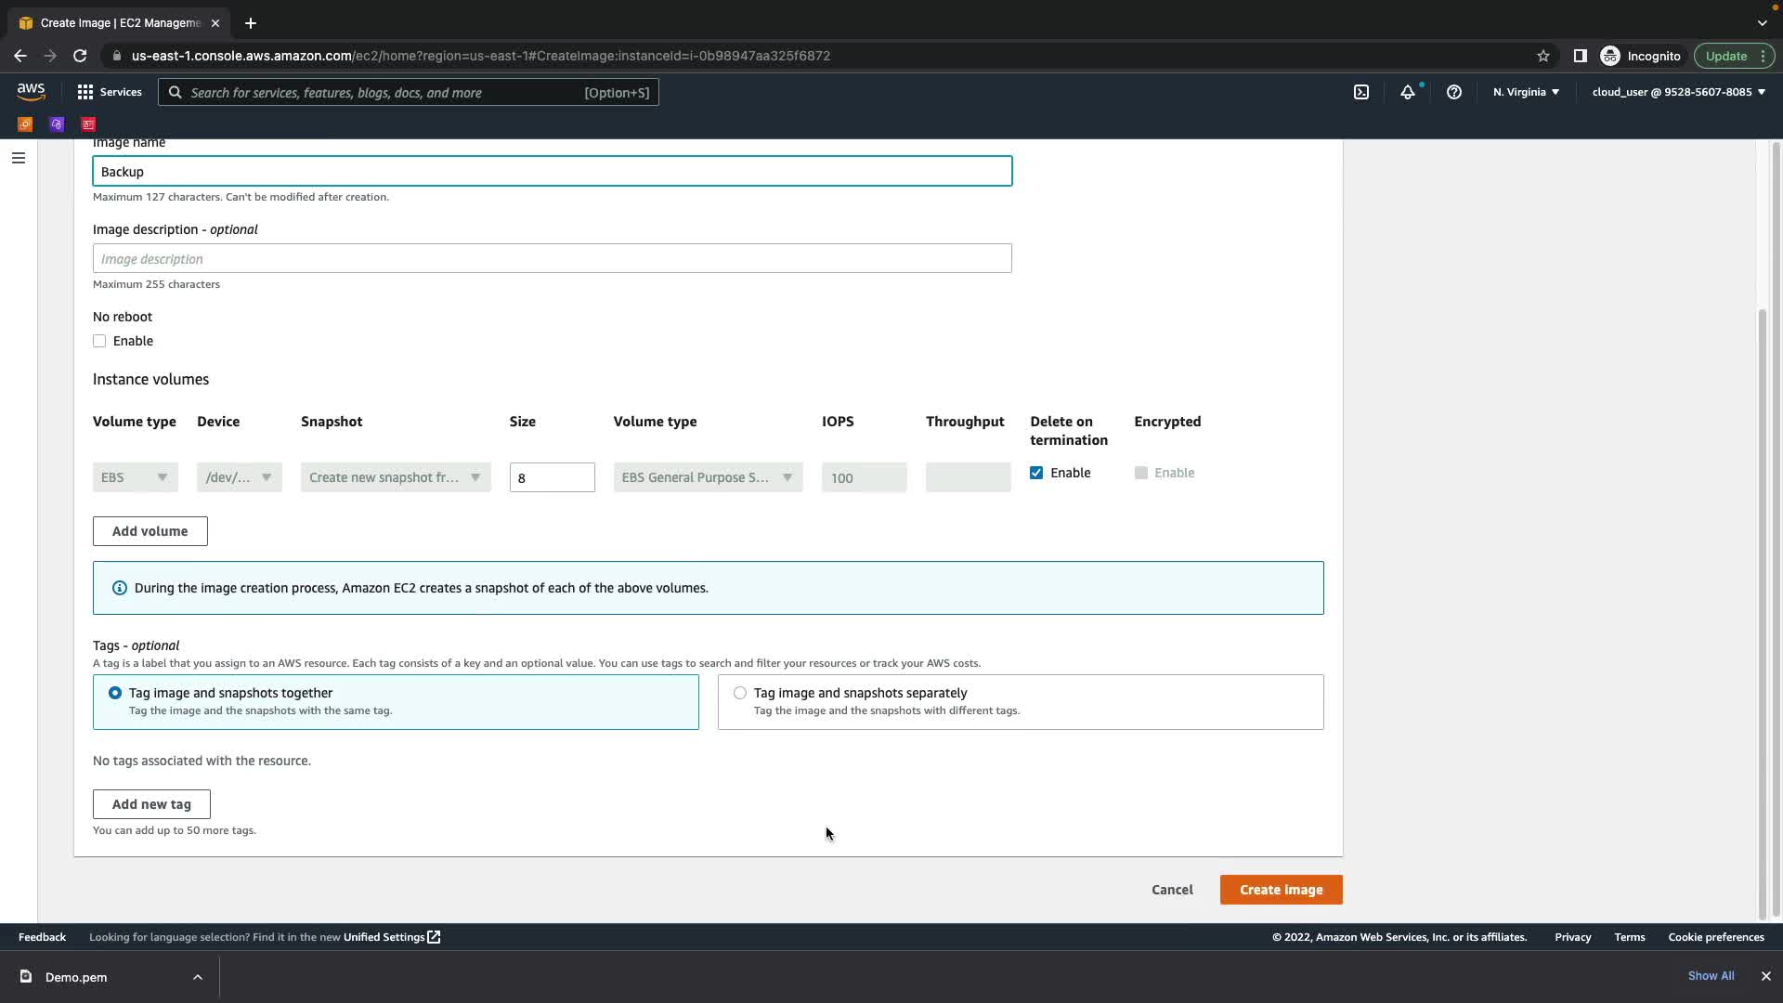Click the Image description input field
Image resolution: width=1783 pixels, height=1003 pixels.
[x=552, y=259]
